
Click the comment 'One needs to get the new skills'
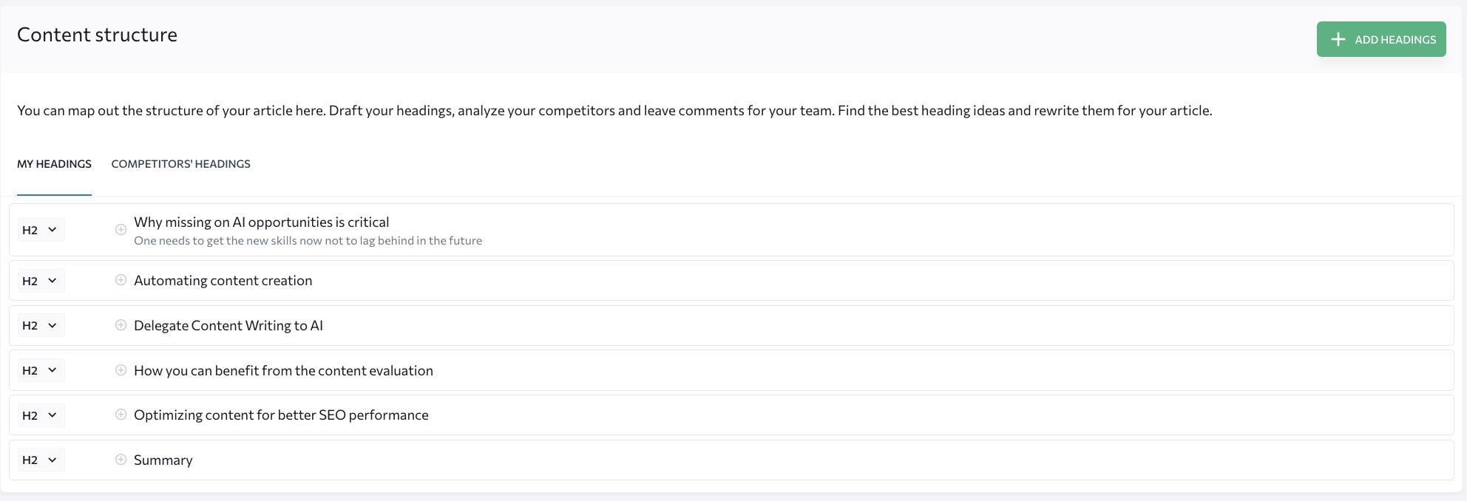click(x=308, y=241)
